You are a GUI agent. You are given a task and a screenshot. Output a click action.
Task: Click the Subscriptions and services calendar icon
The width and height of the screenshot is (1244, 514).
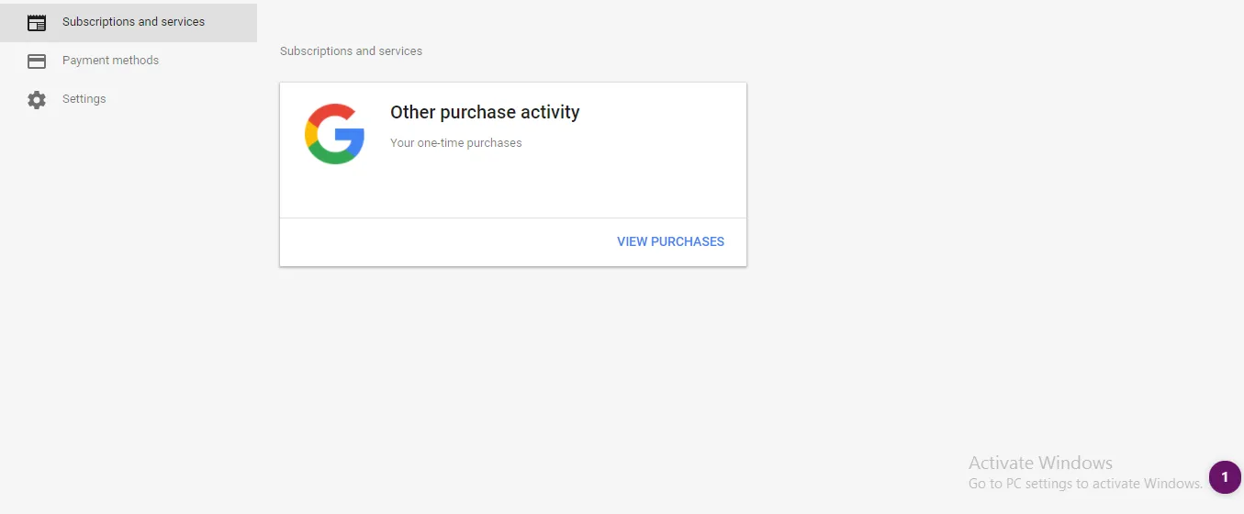pyautogui.click(x=37, y=23)
